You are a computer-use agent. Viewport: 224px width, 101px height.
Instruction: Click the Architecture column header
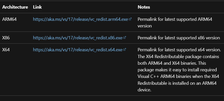(15, 7)
